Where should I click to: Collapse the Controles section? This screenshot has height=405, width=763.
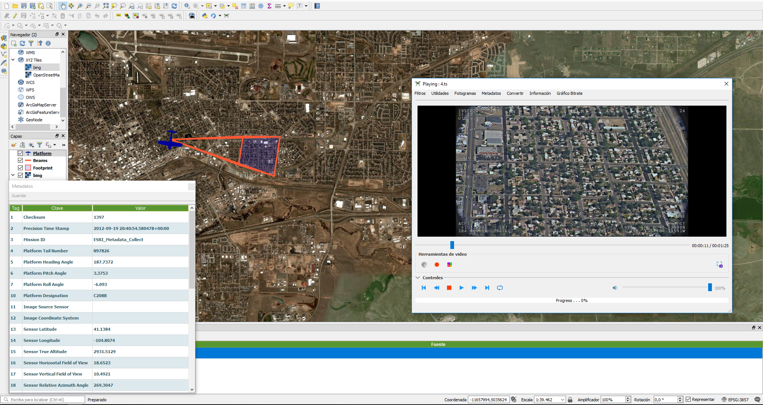coord(418,278)
